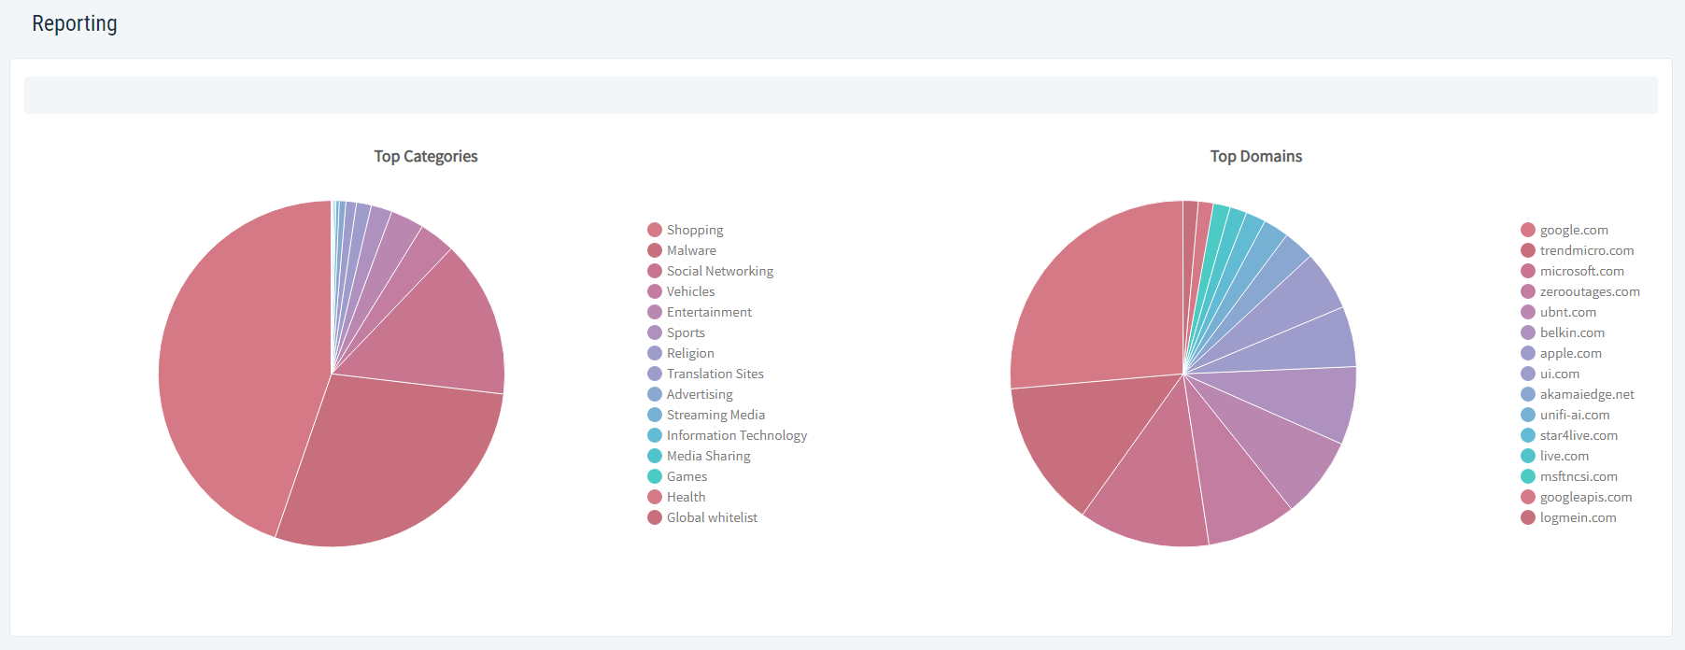The width and height of the screenshot is (1685, 650).
Task: Toggle Streaming Media legend entry
Action: tap(706, 415)
